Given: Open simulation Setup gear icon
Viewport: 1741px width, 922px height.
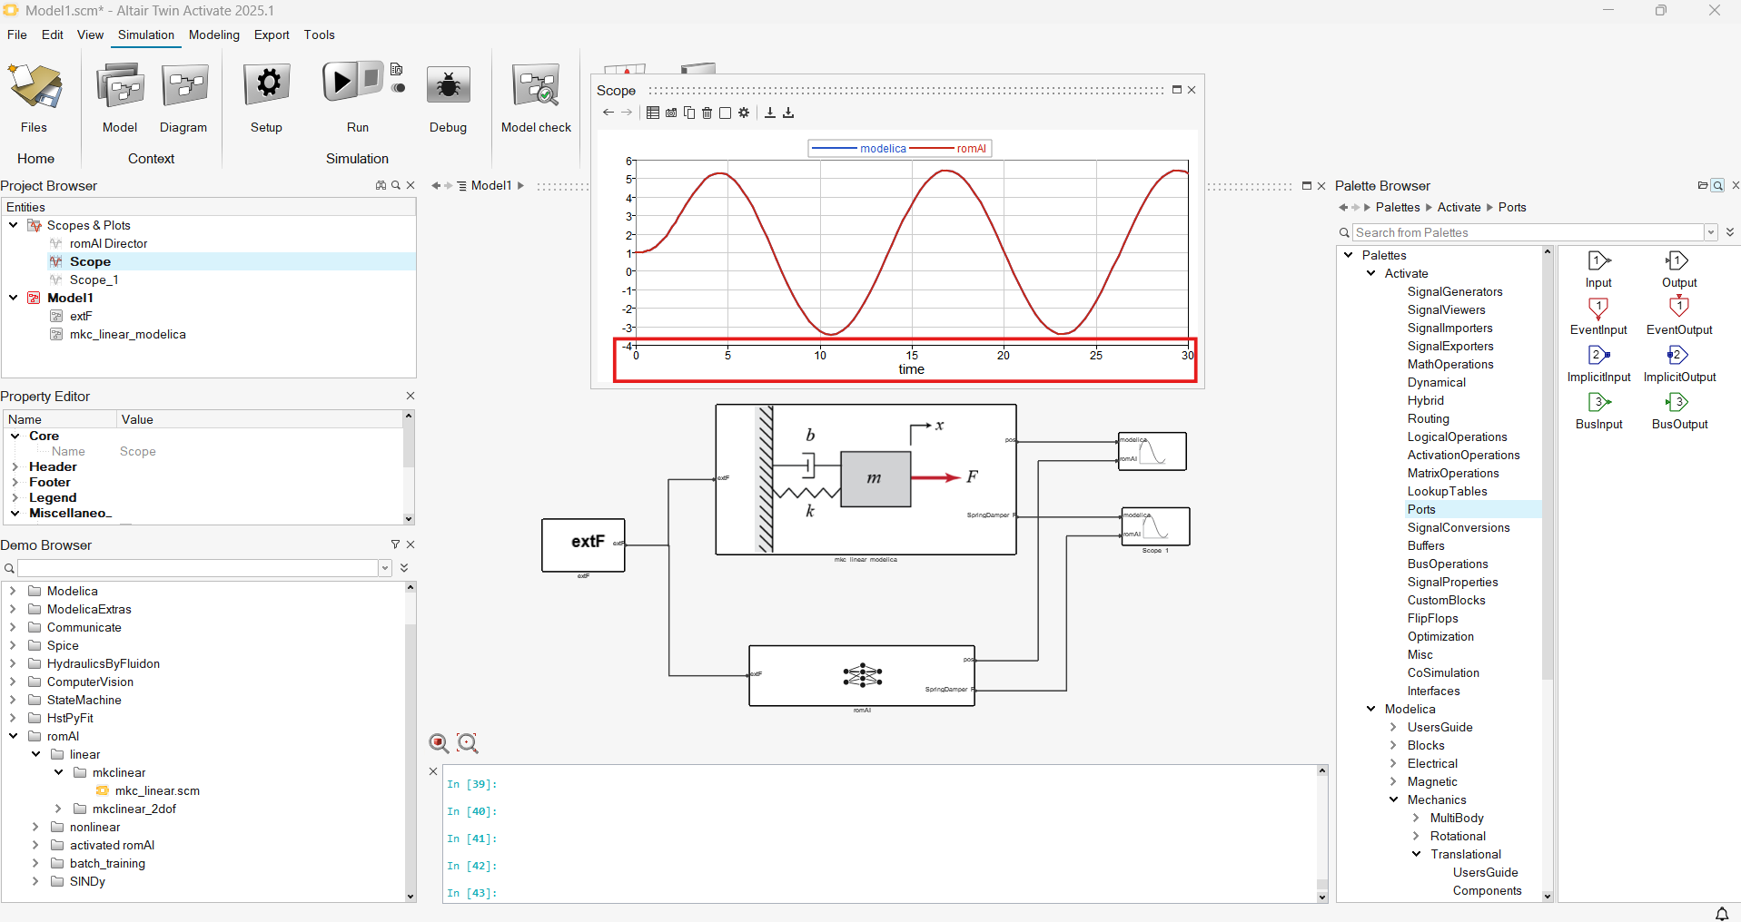Looking at the screenshot, I should click(x=267, y=84).
